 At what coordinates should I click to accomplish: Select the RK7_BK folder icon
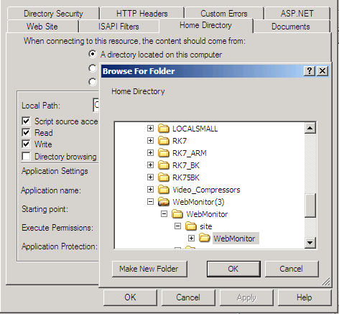click(164, 165)
